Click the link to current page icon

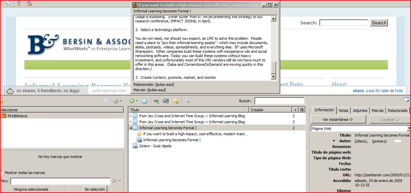[x=156, y=101]
